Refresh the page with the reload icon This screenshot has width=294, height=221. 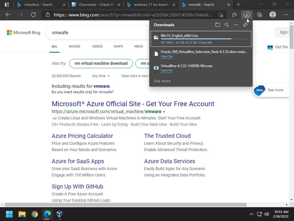tap(33, 15)
